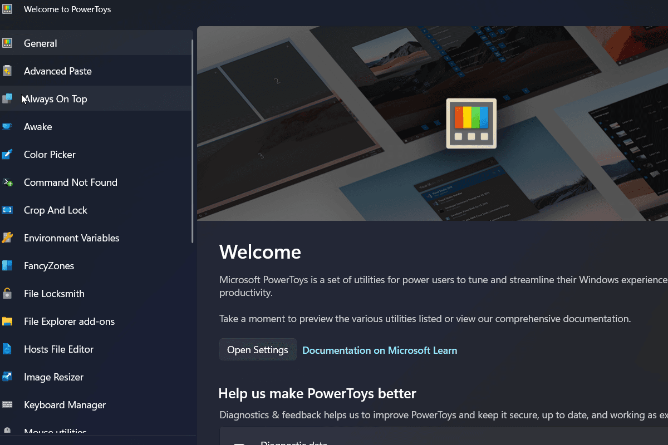This screenshot has width=668, height=445.
Task: Open File Explorer add-ons page
Action: click(96, 321)
